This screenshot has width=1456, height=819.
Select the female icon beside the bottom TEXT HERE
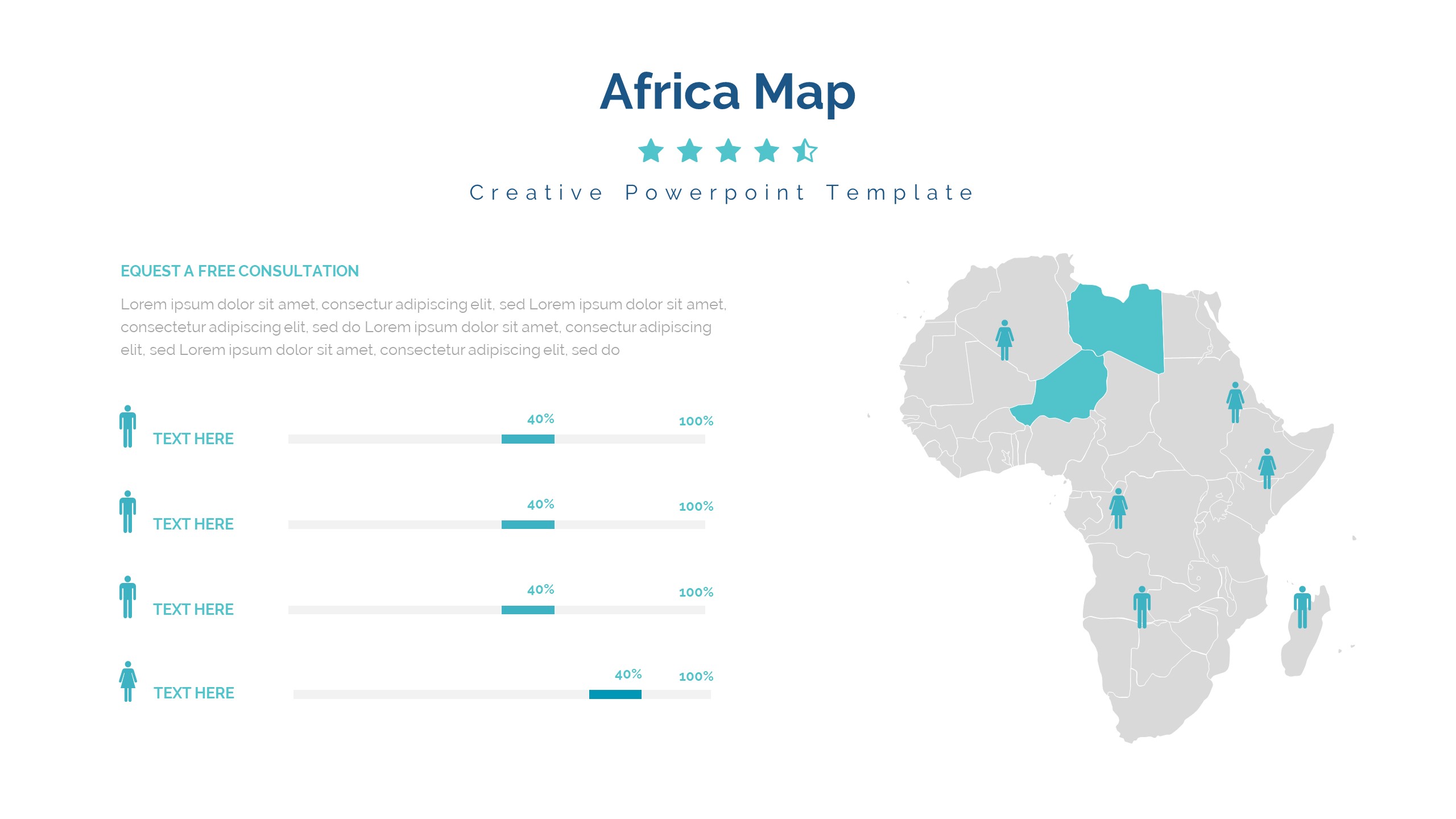click(x=128, y=681)
